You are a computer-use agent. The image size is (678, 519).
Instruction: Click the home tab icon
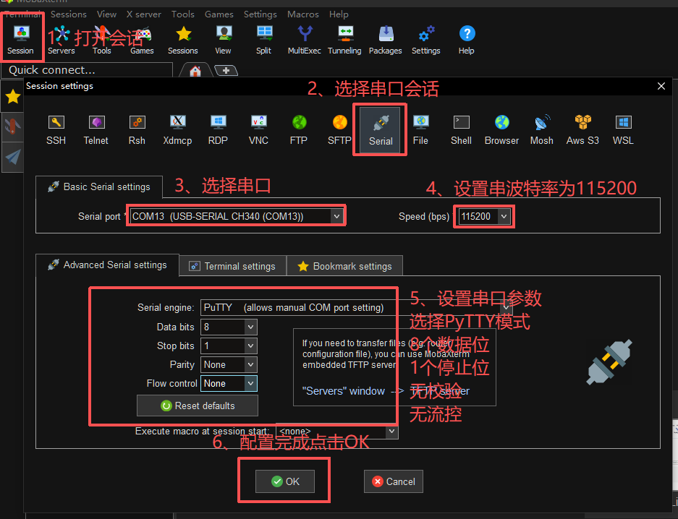tap(195, 70)
